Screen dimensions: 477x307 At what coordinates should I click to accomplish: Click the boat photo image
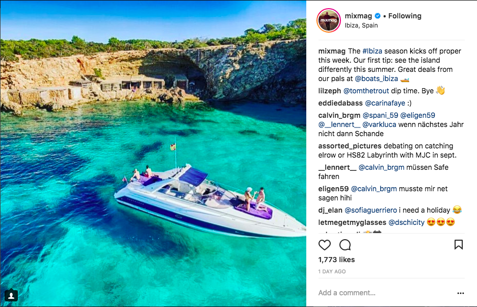pos(153,153)
